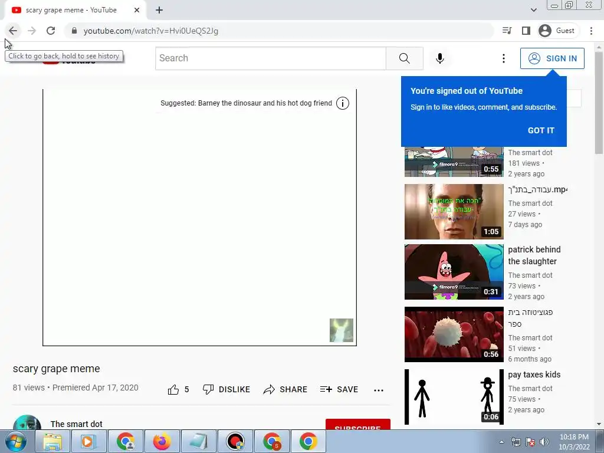Open suggested Barney the dinosaur card
Image resolution: width=604 pixels, height=453 pixels.
coord(246,103)
